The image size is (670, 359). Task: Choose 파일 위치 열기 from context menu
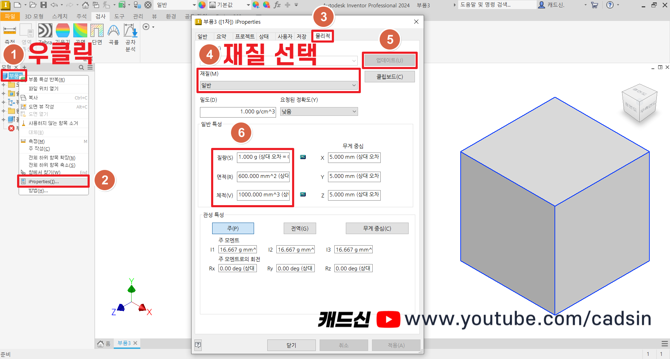point(54,89)
